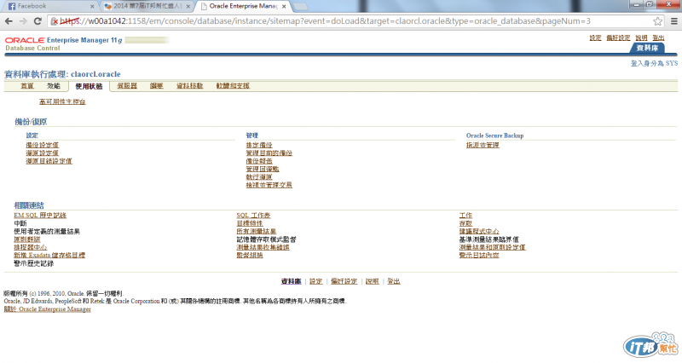Reload the page with the refresh icon
The width and height of the screenshot is (682, 363).
(x=38, y=21)
